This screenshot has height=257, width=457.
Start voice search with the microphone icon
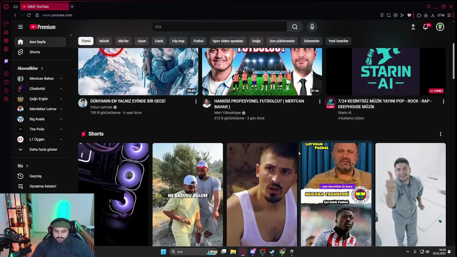pyautogui.click(x=312, y=27)
